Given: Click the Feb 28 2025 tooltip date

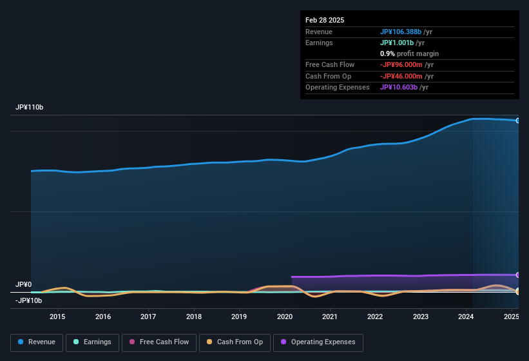Looking at the screenshot, I should [x=325, y=20].
